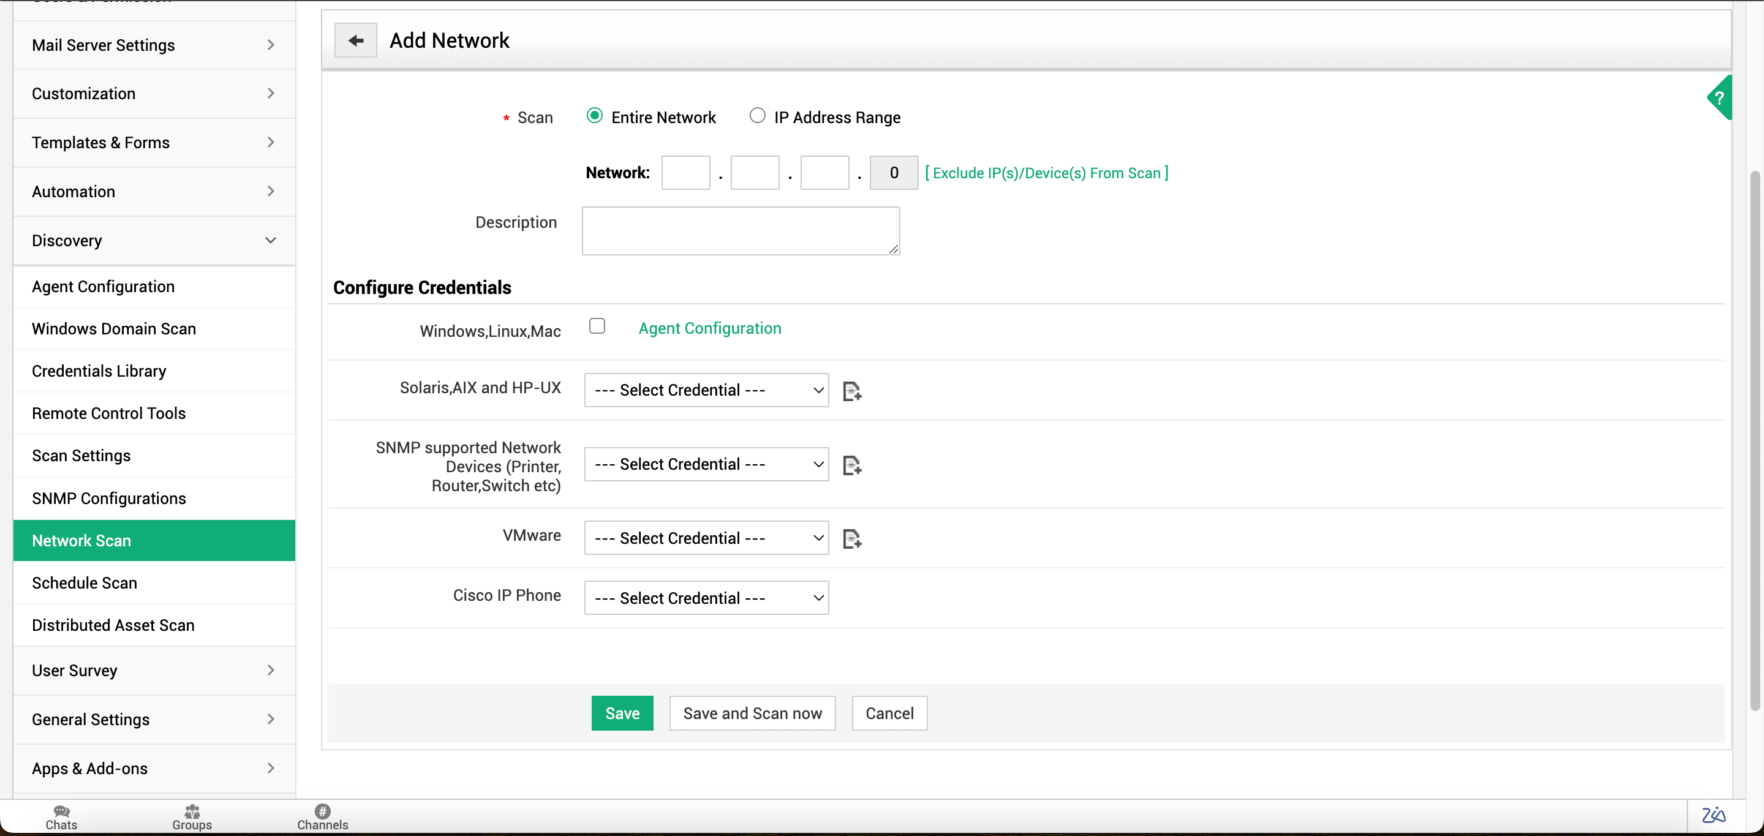The image size is (1764, 836).
Task: Select the IP Address Range radio button
Action: 758,116
